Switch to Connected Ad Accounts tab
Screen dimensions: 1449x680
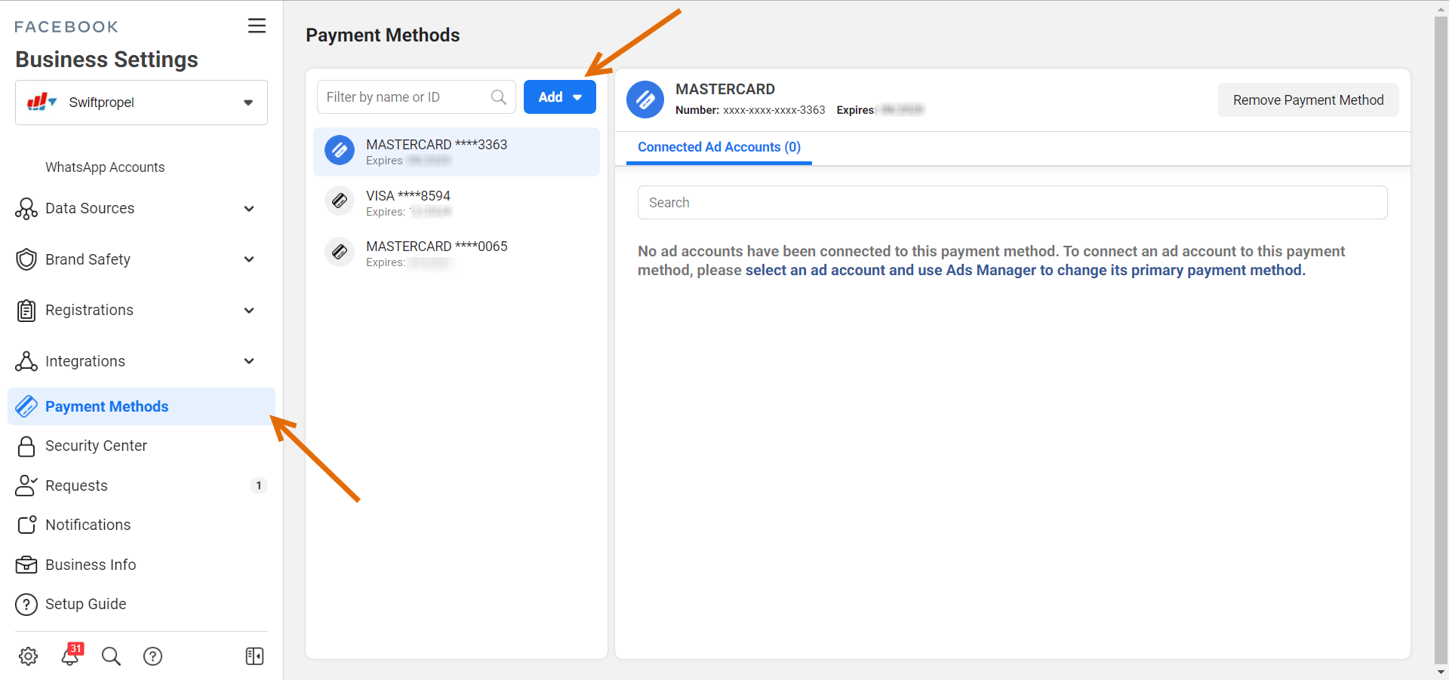point(718,147)
